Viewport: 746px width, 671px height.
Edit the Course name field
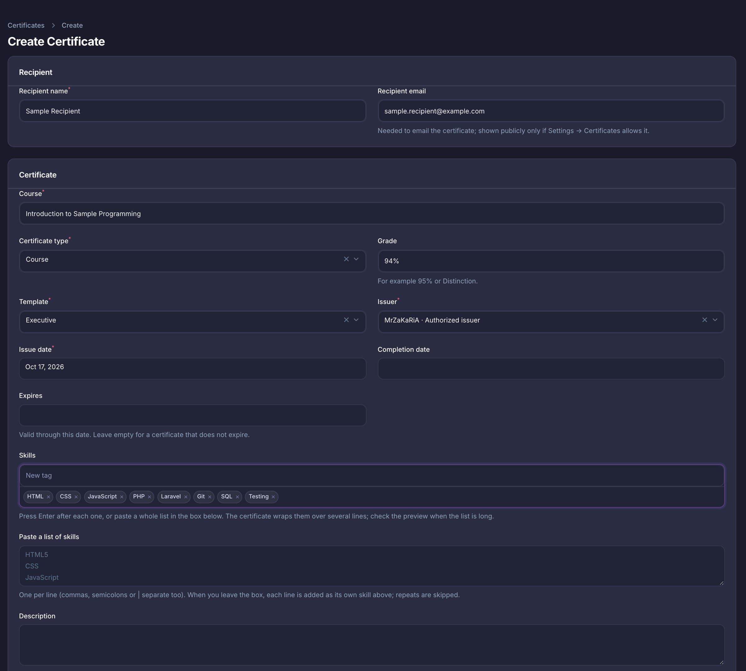coord(372,214)
